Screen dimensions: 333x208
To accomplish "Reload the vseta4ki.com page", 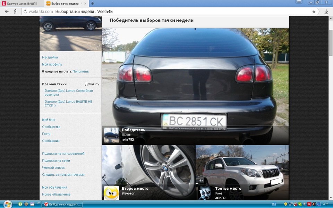I will 25,12.
